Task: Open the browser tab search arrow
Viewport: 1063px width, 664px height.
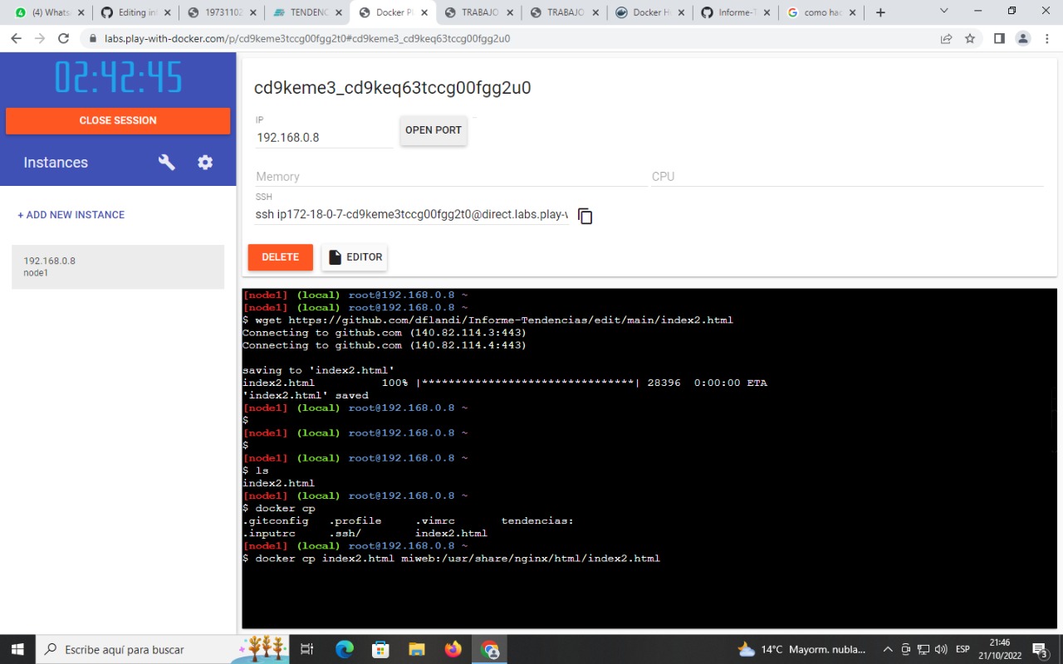Action: 942,12
